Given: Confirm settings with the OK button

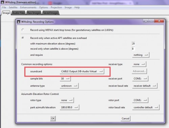Looking at the screenshot, I should point(53,119).
